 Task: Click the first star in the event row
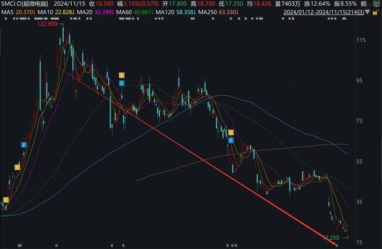point(6,18)
